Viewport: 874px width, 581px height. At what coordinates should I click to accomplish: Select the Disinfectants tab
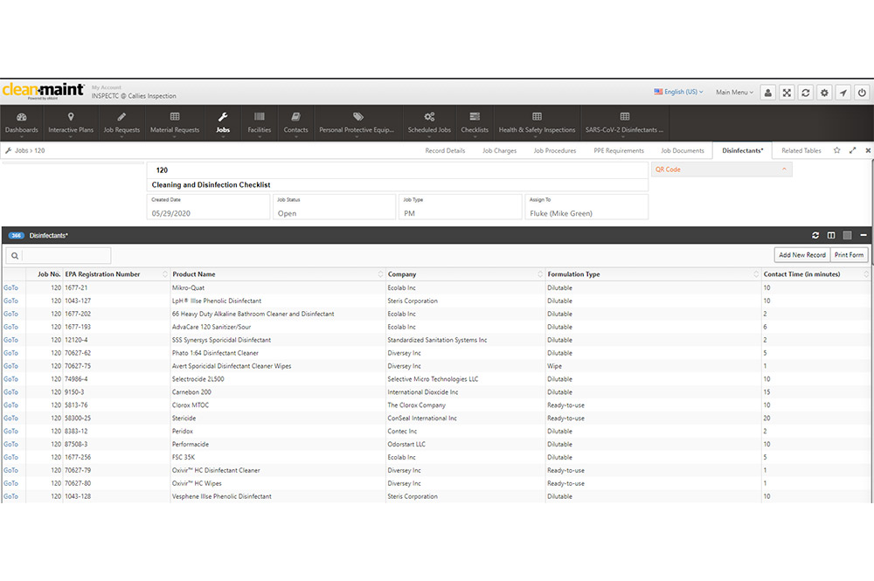(x=742, y=150)
